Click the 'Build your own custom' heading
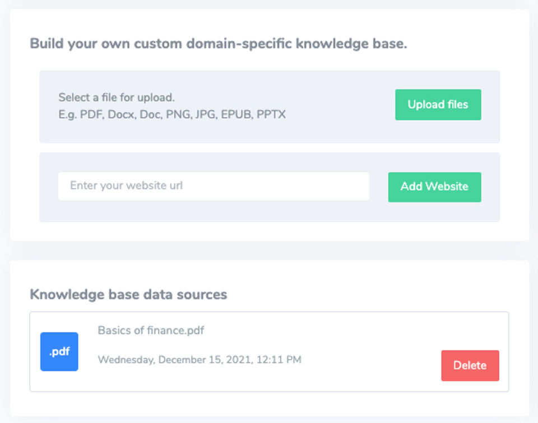 coord(218,44)
